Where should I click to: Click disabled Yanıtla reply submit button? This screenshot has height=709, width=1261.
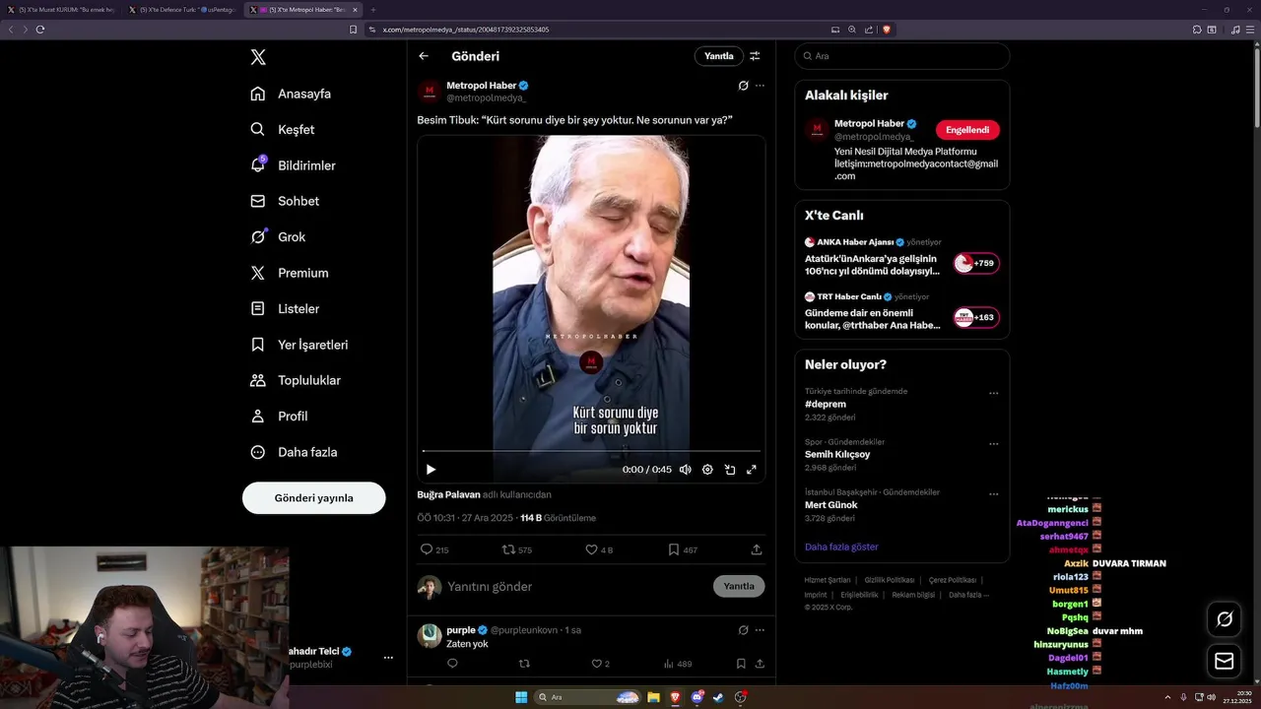739,586
